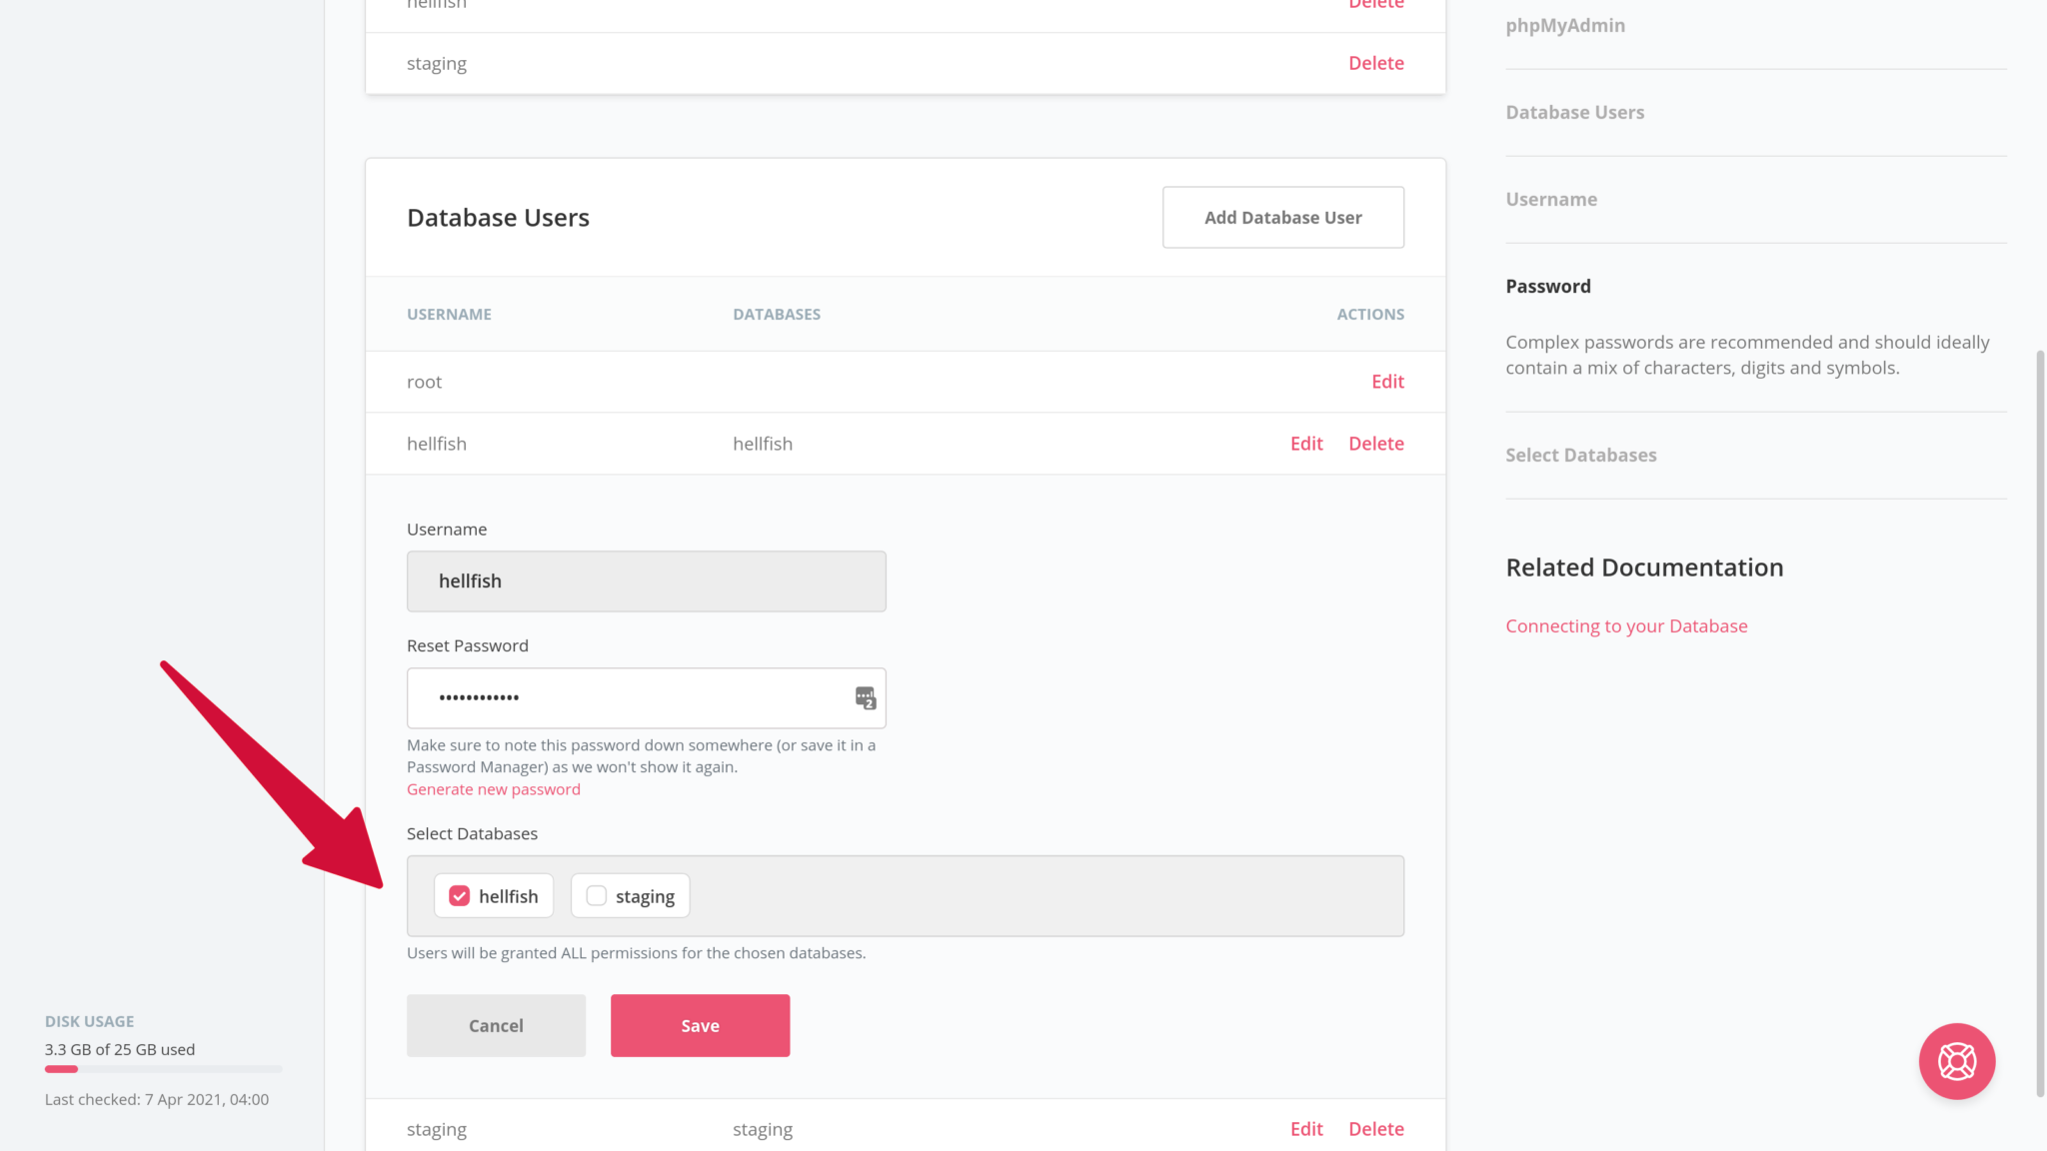Generate a new password for hellfish
Image resolution: width=2047 pixels, height=1151 pixels.
point(493,788)
